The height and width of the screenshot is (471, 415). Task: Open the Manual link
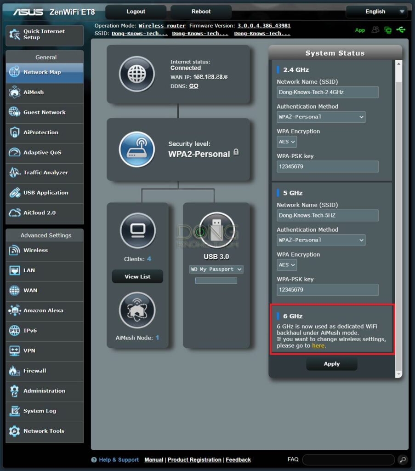pyautogui.click(x=153, y=460)
